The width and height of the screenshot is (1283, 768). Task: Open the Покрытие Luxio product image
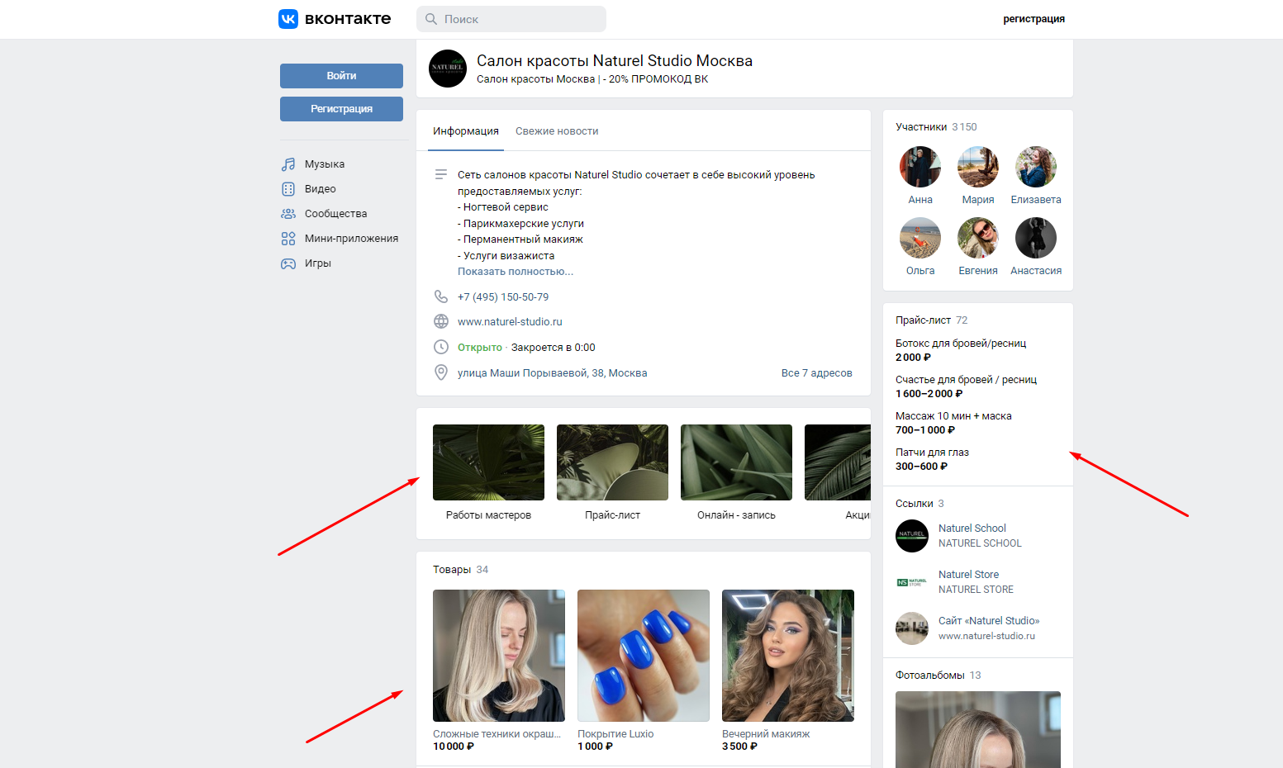(x=644, y=656)
